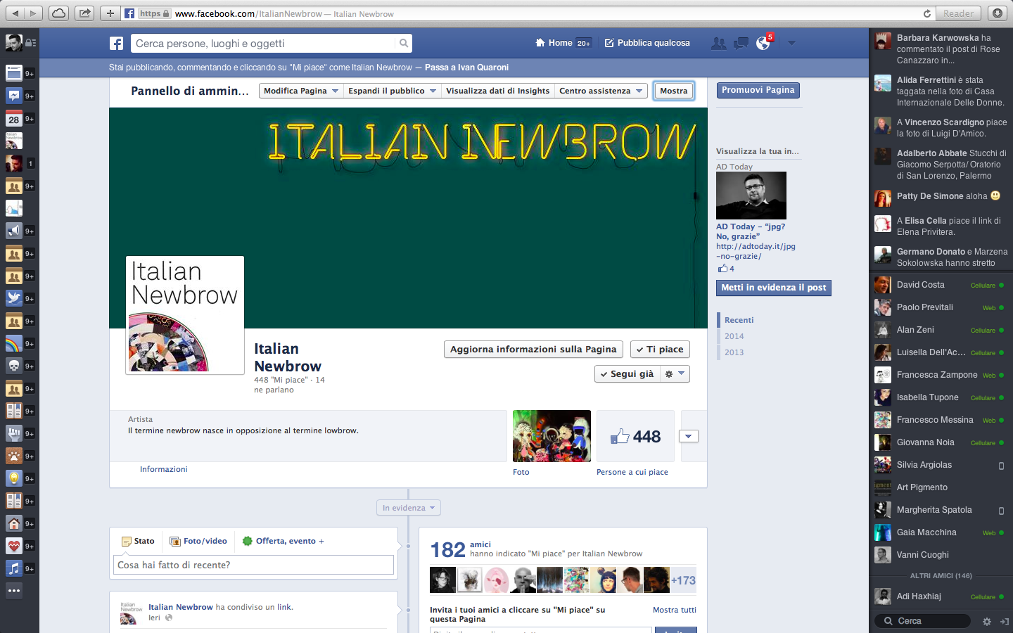Click 'Metti in evidenza il post' button
1013x633 pixels.
coord(773,288)
